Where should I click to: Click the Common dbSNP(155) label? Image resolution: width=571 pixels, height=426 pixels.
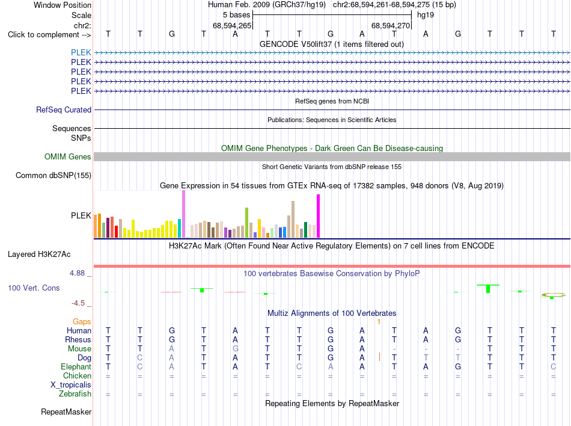[53, 175]
